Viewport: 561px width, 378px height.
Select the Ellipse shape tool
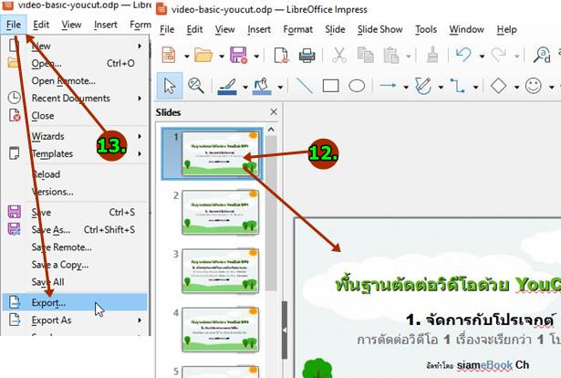click(357, 86)
